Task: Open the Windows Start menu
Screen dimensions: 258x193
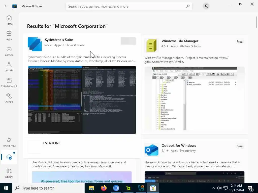Action: click(6, 188)
